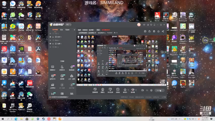
Task: Switch to the first orange-highlighted scene tab
Action: 55,30
